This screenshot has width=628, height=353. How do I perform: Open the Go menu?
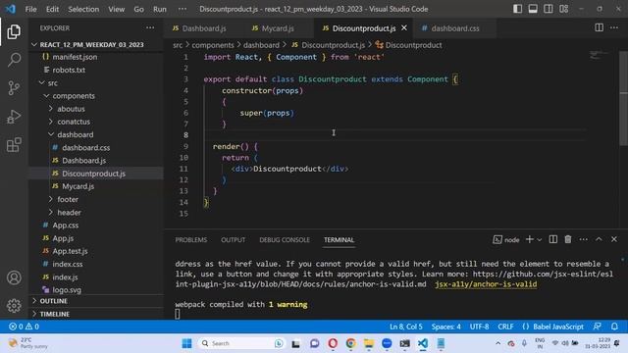click(138, 9)
